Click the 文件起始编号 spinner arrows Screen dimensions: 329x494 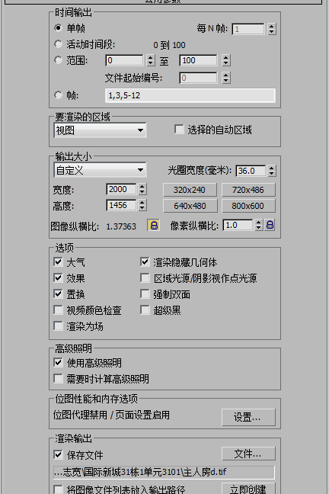coord(226,78)
